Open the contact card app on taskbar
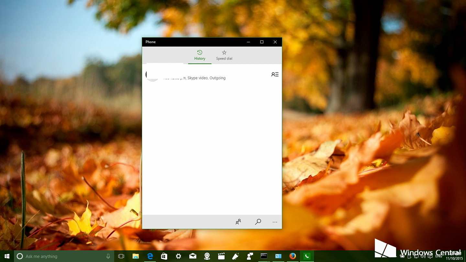466x262 pixels. (278, 256)
